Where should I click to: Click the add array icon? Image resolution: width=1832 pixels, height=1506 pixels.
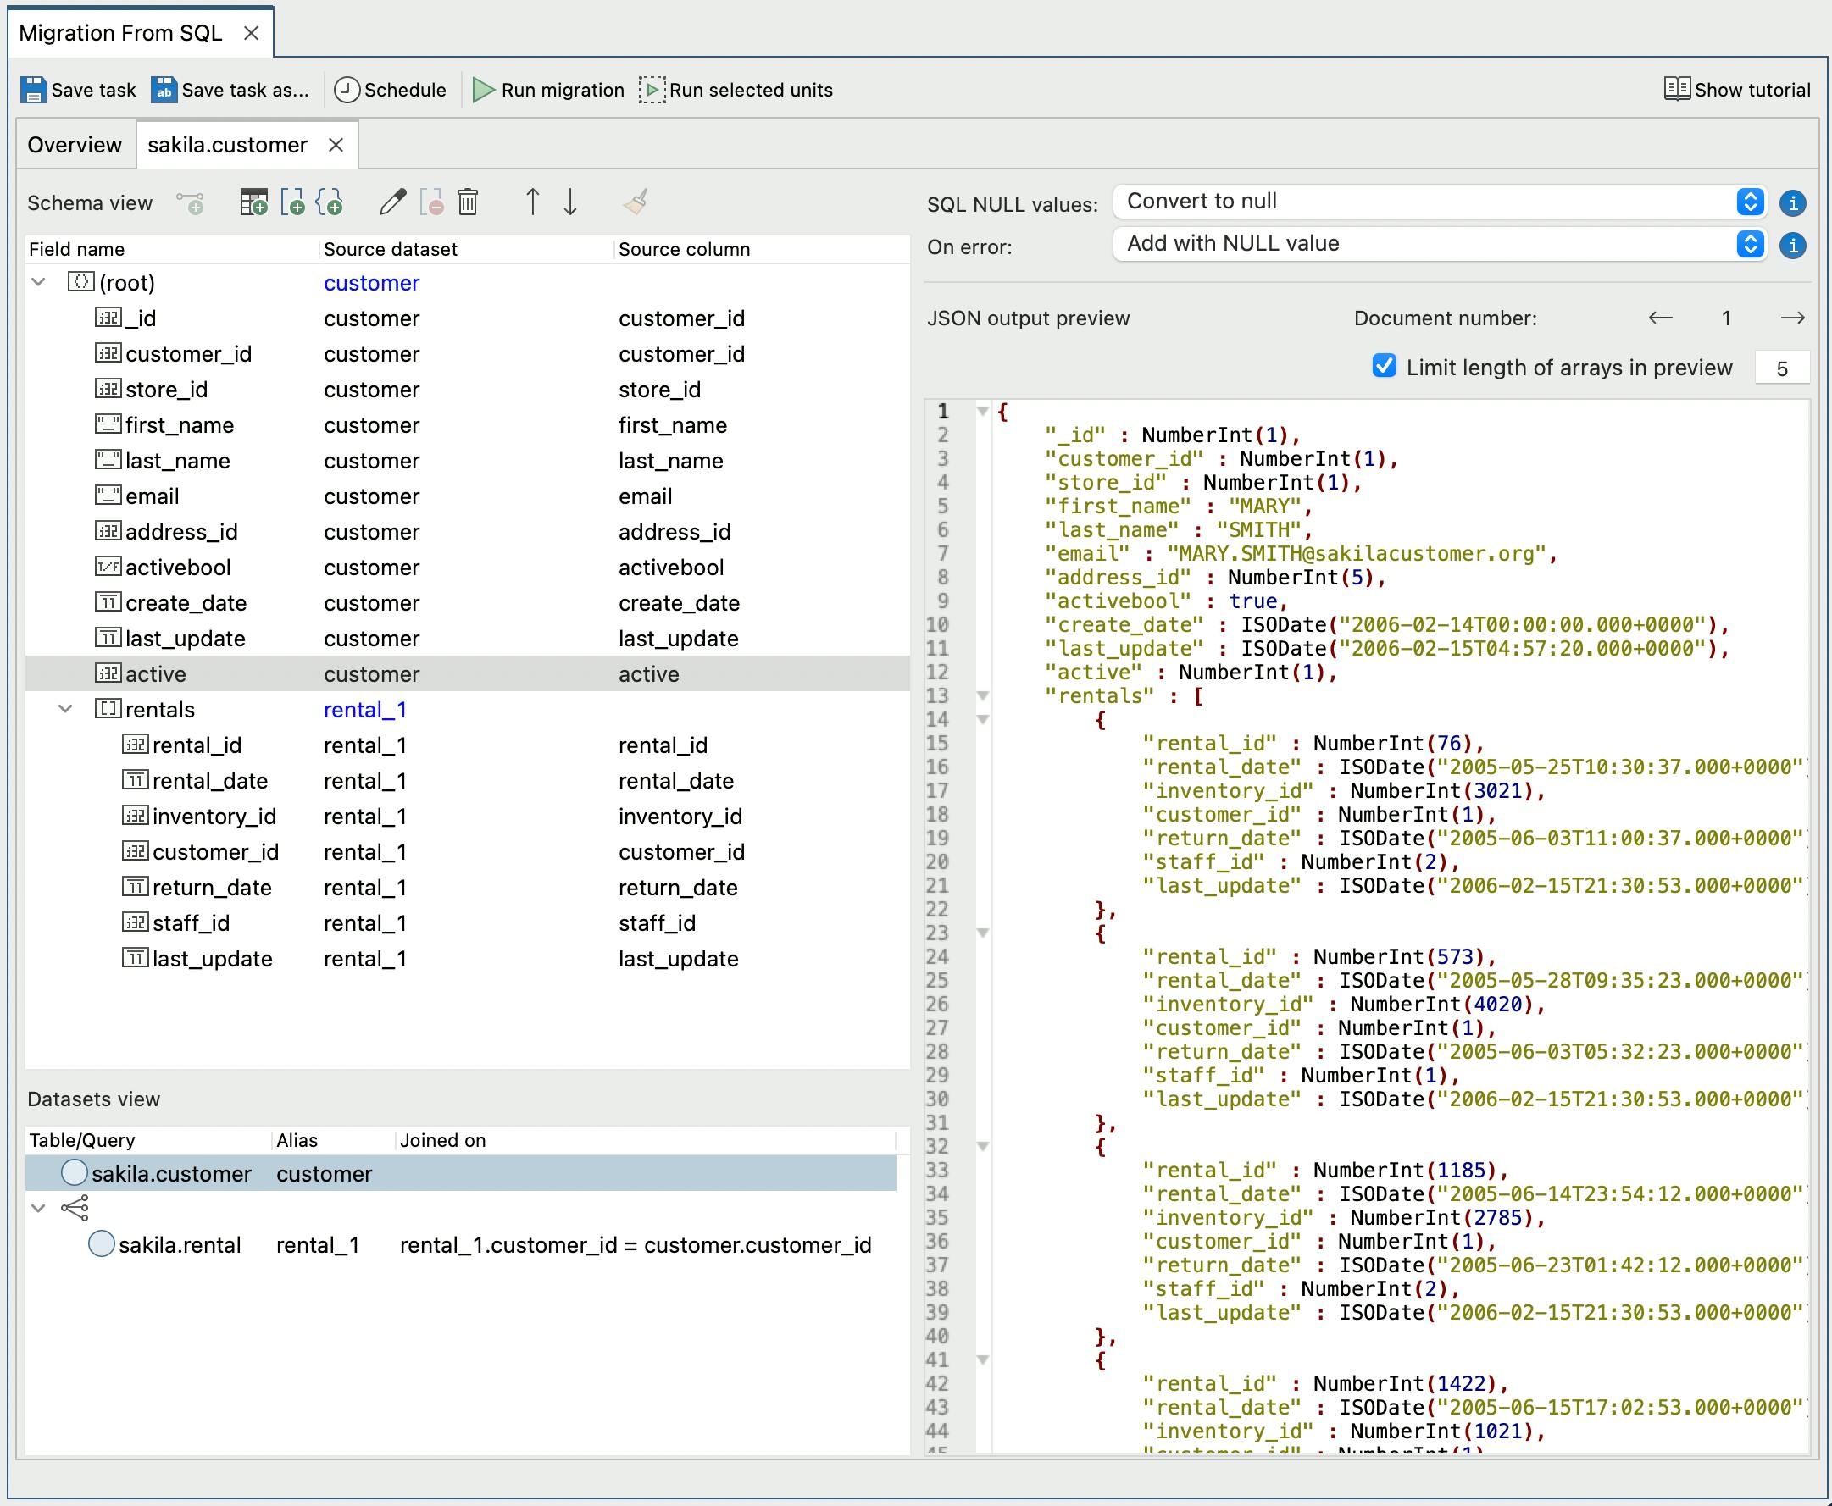(x=292, y=202)
